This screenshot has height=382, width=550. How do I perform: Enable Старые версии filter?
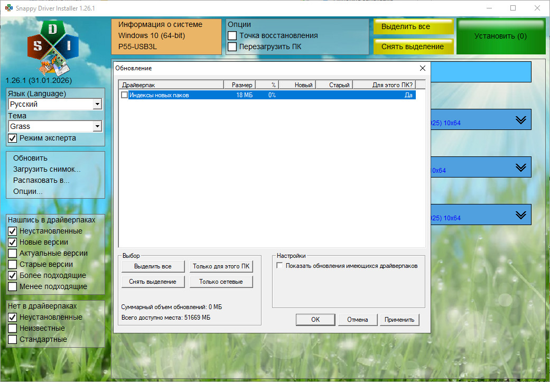[x=13, y=265]
